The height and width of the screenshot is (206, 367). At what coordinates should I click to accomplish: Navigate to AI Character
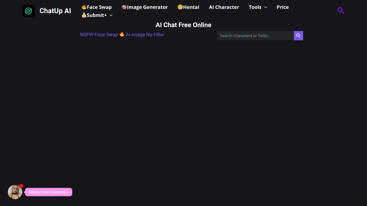[x=224, y=7]
